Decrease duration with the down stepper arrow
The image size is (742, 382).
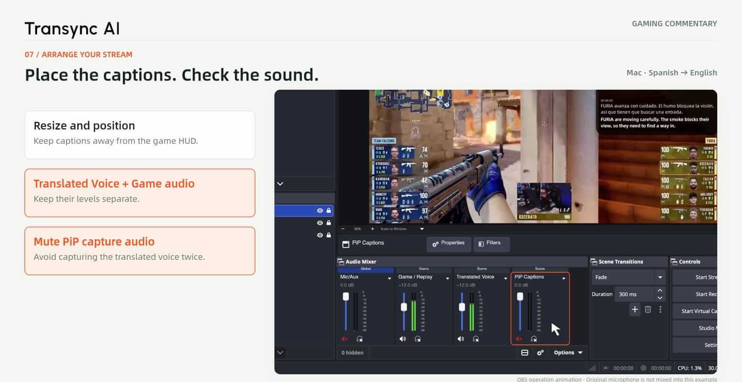point(660,298)
